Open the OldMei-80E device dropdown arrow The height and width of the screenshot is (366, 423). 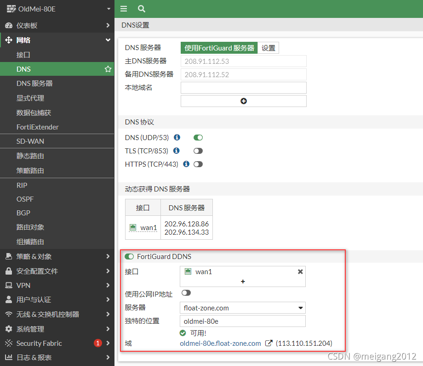[109, 9]
